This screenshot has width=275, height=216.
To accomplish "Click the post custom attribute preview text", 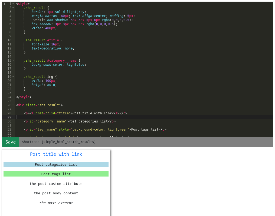I will (x=56, y=184).
